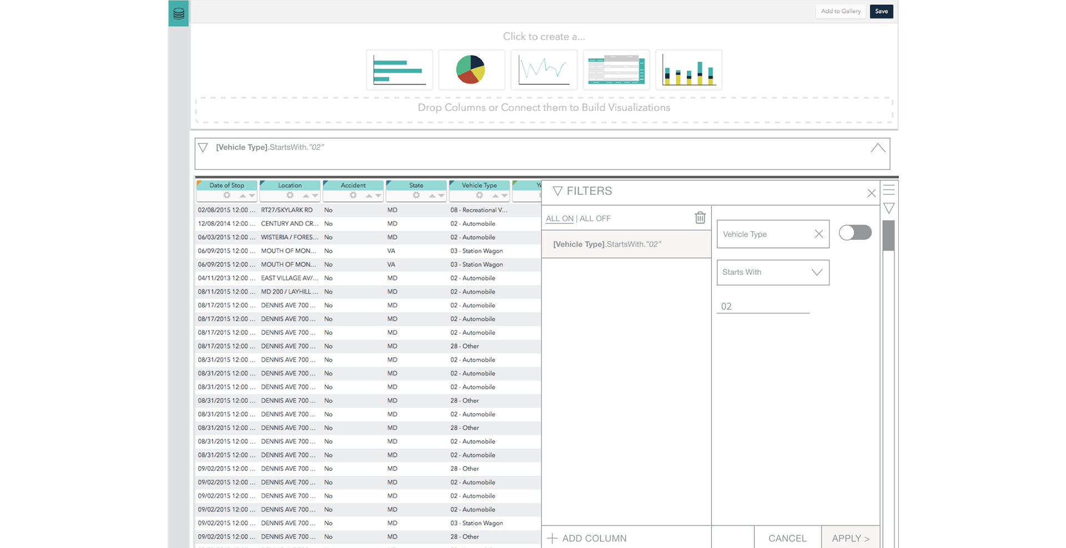Image resolution: width=1066 pixels, height=548 pixels.
Task: Open Date of Stop column settings gear
Action: [227, 195]
